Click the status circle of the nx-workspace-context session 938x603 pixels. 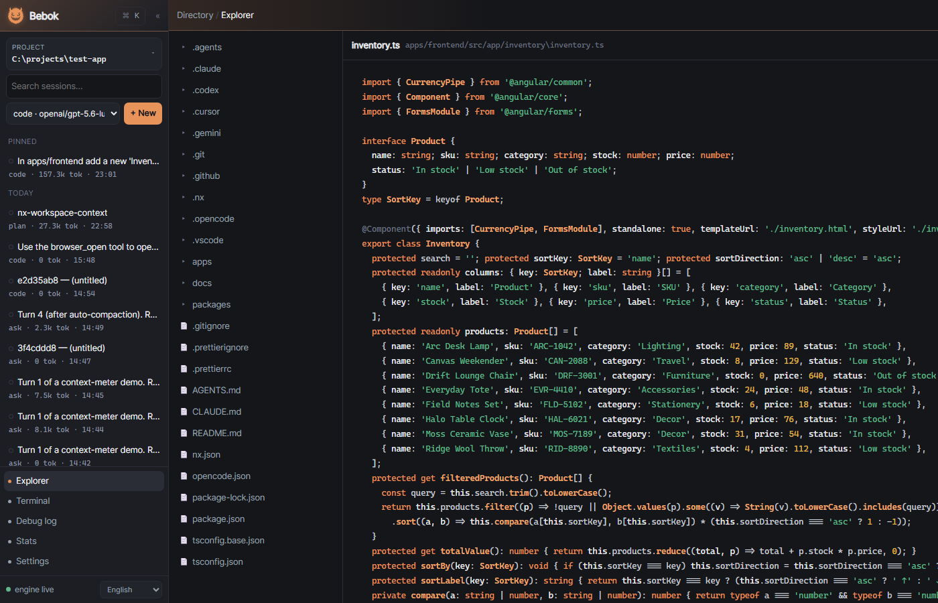[x=11, y=213]
